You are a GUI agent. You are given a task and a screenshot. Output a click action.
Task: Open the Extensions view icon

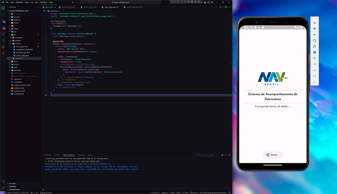3,34
